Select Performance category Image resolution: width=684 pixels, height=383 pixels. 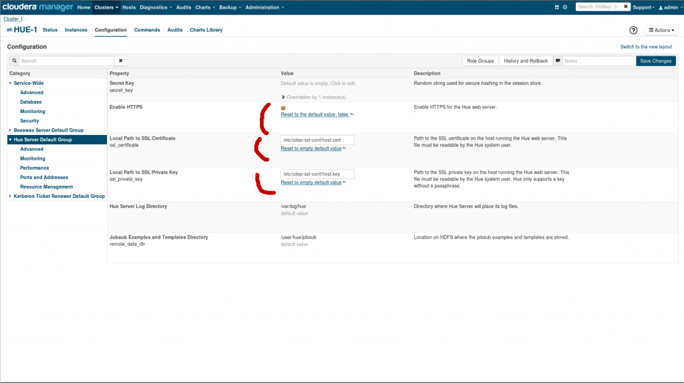coord(35,168)
